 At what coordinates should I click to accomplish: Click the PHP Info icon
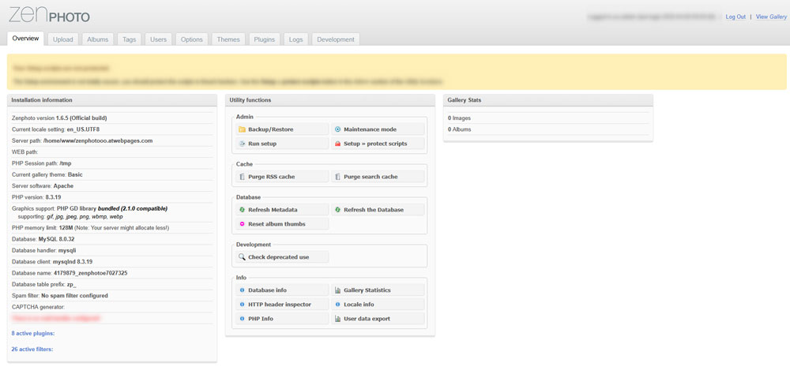[x=241, y=318]
